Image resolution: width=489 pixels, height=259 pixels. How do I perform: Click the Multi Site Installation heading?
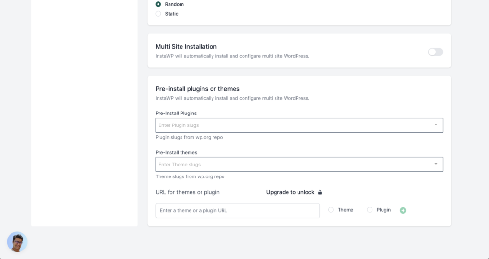point(186,46)
